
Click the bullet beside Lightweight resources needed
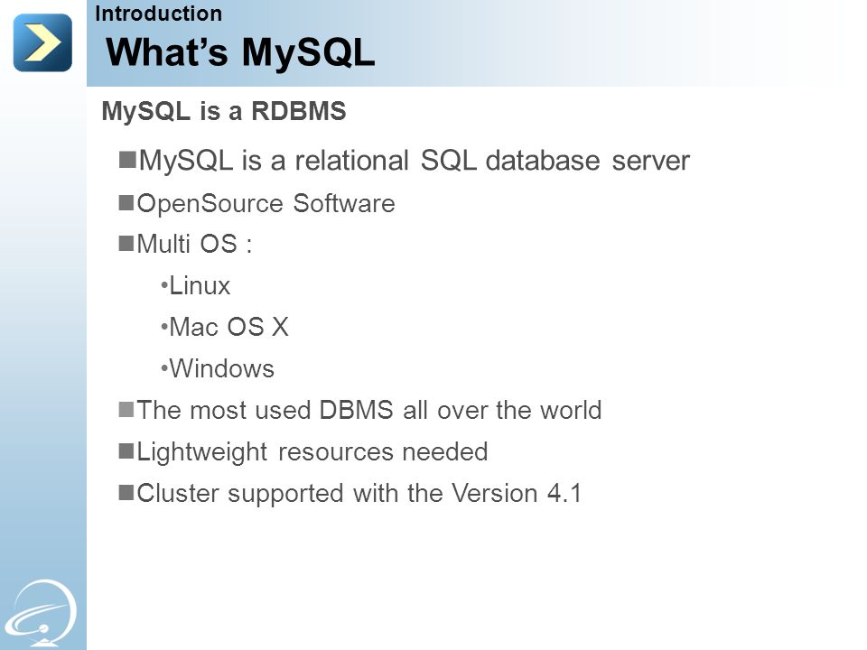(x=126, y=451)
